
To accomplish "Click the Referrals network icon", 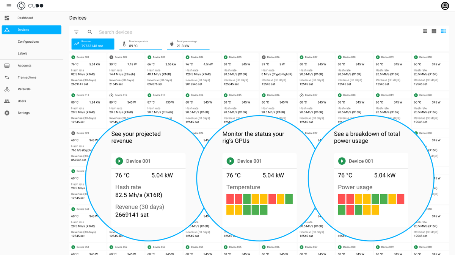I will pos(7,89).
